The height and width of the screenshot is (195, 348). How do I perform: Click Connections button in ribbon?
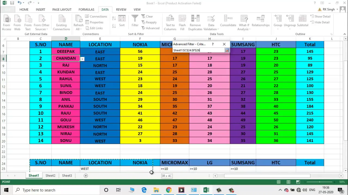[x=96, y=17]
